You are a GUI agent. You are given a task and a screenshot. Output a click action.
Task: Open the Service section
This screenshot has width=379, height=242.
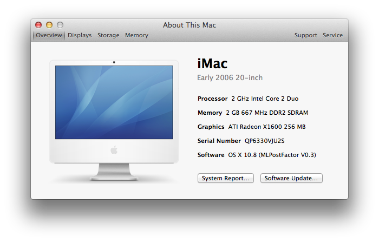(332, 35)
